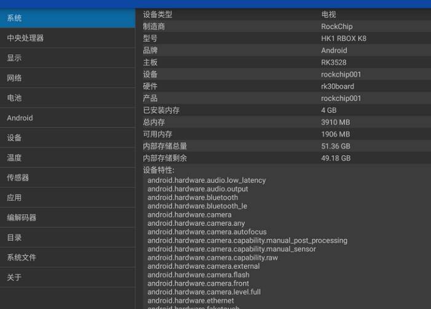Screen dimensions: 431x309
Task: Click android.hardware.audio.output entry
Action: coord(197,189)
